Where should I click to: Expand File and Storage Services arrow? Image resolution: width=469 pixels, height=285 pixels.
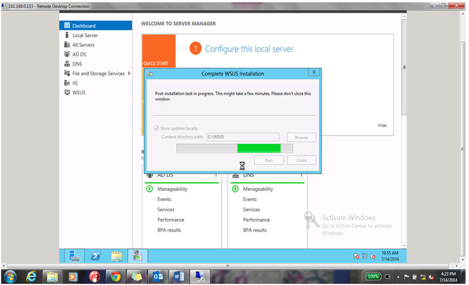(x=129, y=74)
